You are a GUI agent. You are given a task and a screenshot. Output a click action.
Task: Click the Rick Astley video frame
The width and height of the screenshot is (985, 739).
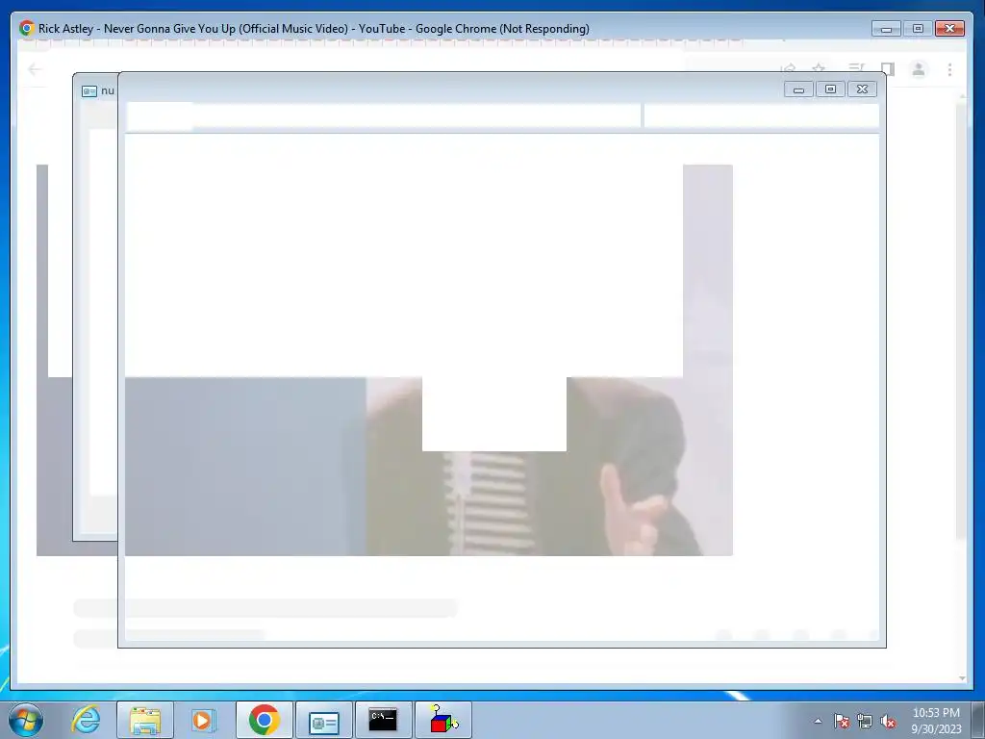click(x=385, y=360)
